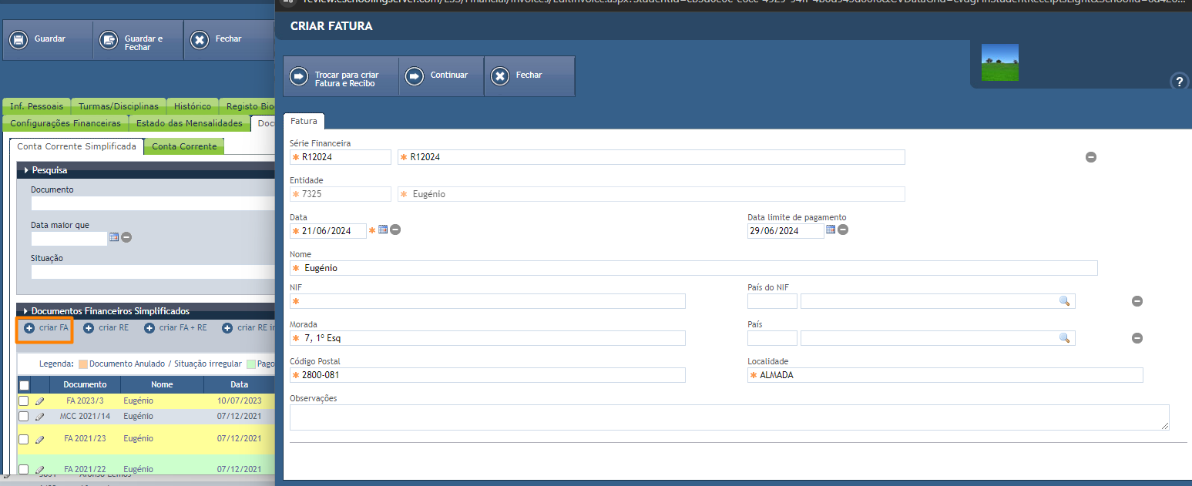
Task: Select the Fatura tab
Action: coord(304,121)
